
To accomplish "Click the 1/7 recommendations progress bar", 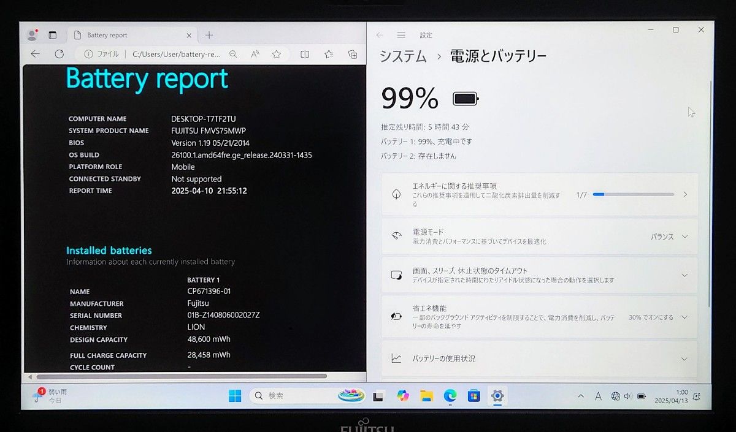I will pyautogui.click(x=633, y=194).
